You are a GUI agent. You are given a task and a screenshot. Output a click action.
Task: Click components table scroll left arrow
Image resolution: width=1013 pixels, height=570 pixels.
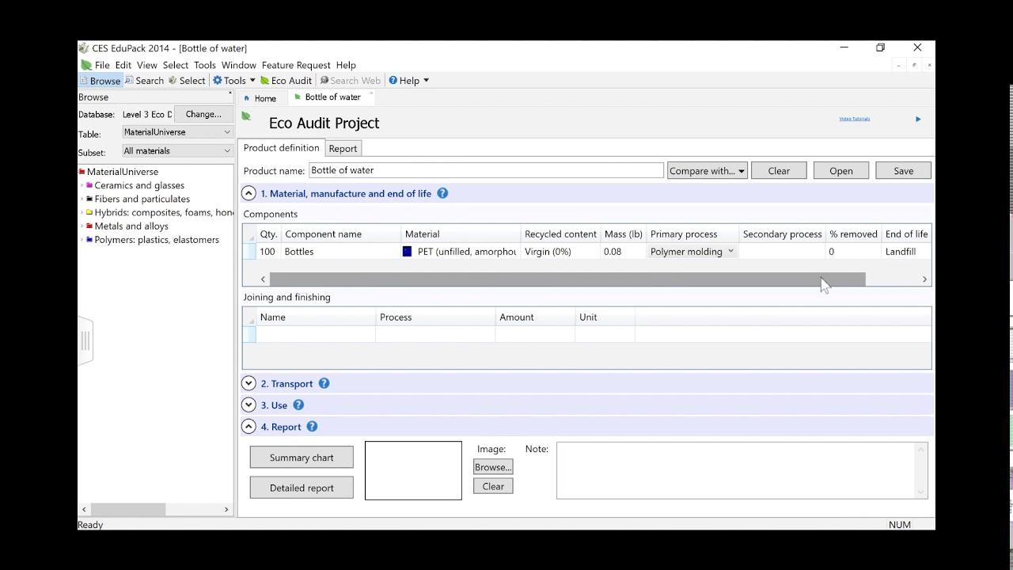click(x=263, y=279)
